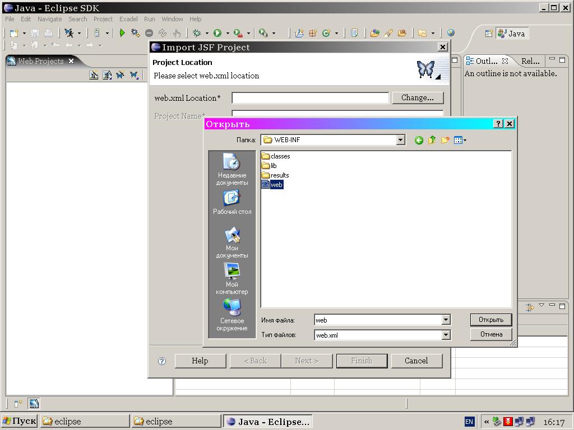Image resolution: width=574 pixels, height=430 pixels.
Task: Click the Open Perspective icon
Action: [x=489, y=33]
